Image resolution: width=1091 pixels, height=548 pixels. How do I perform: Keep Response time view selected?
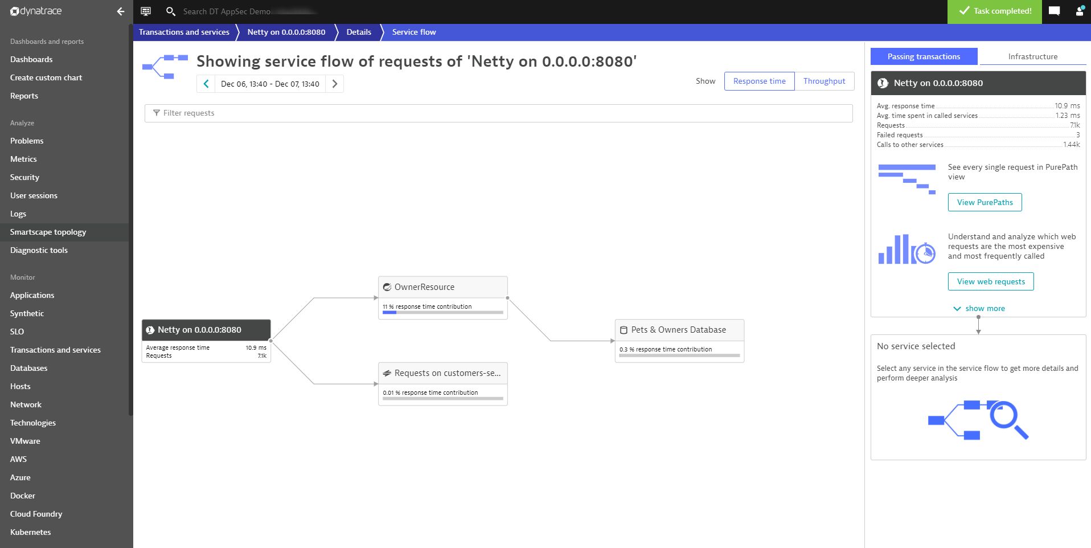click(x=759, y=81)
